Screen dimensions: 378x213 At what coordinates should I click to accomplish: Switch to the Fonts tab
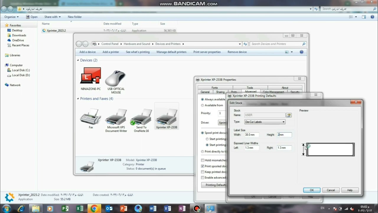point(215,88)
